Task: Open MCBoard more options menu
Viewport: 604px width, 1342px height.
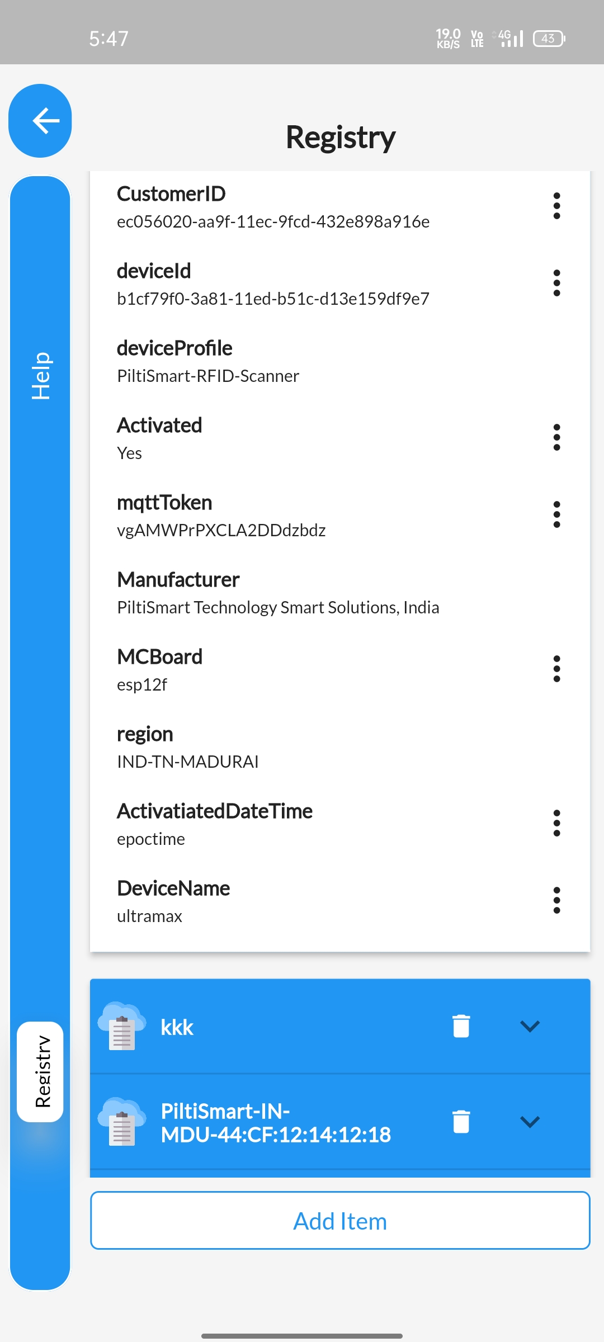Action: coord(556,669)
